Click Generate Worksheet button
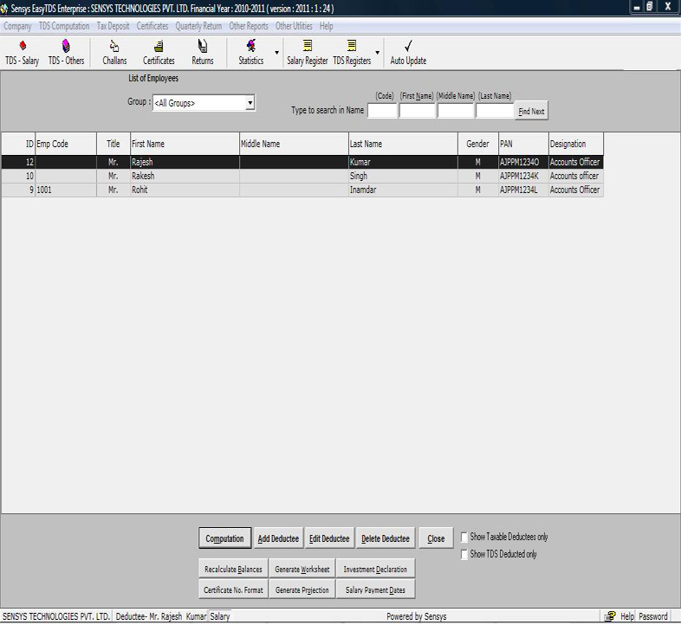The width and height of the screenshot is (681, 625). pos(302,569)
